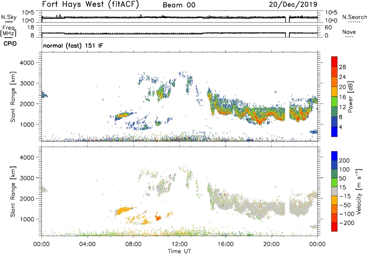
Task: Click '3000' tick in the velocity panel
Action: click(27, 178)
